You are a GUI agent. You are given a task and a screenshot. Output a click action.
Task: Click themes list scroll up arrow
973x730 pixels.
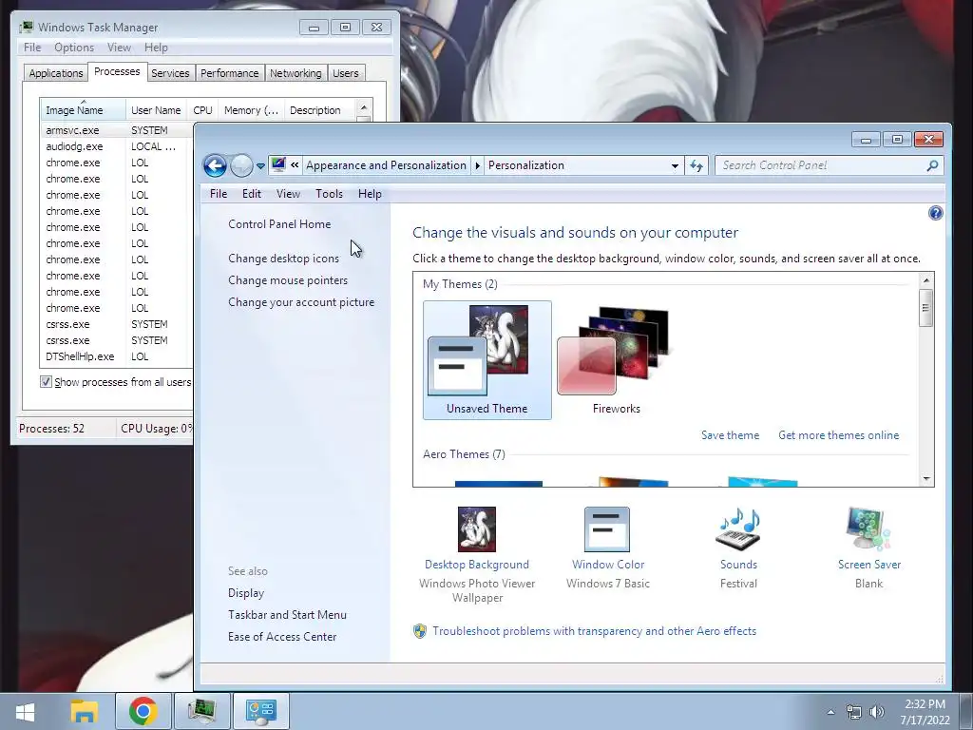(x=926, y=280)
